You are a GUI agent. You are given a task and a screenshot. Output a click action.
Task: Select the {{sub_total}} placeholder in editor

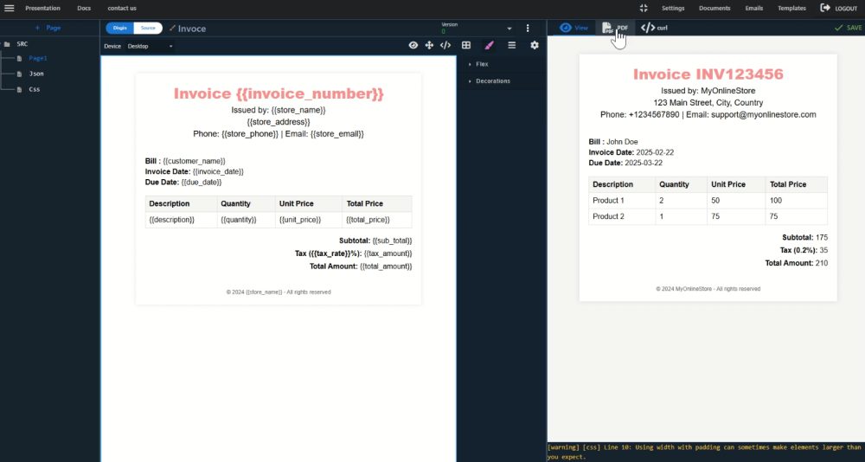pos(392,241)
